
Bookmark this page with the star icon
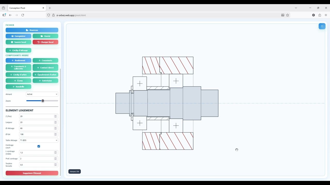pos(288,15)
